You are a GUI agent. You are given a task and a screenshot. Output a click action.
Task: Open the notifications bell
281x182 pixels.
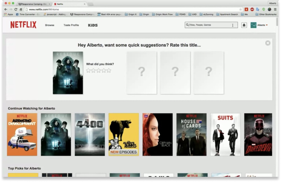244,25
